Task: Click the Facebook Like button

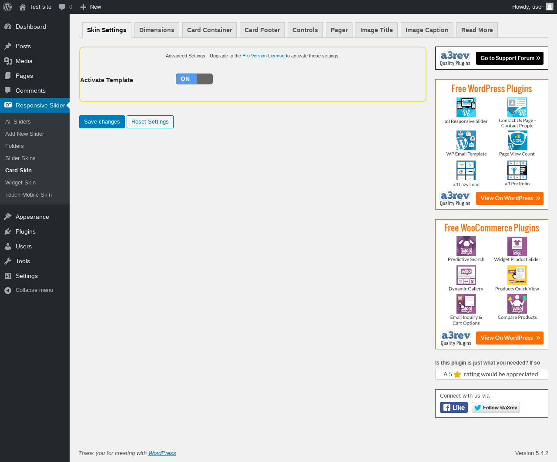Action: point(454,408)
